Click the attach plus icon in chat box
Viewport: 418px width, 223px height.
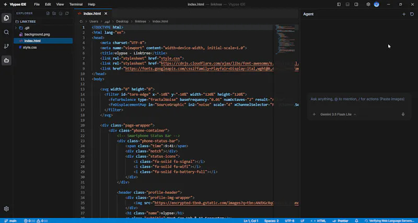click(314, 114)
